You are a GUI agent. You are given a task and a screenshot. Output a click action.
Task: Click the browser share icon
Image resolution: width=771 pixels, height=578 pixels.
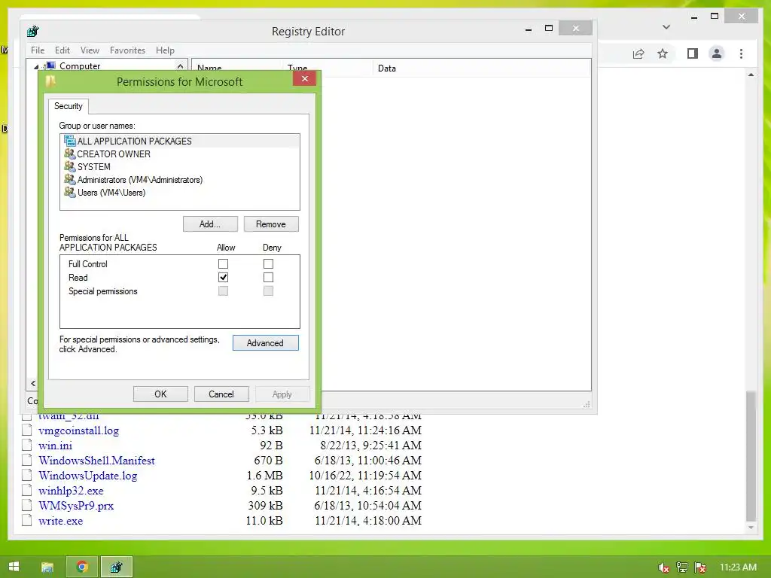[x=638, y=53]
